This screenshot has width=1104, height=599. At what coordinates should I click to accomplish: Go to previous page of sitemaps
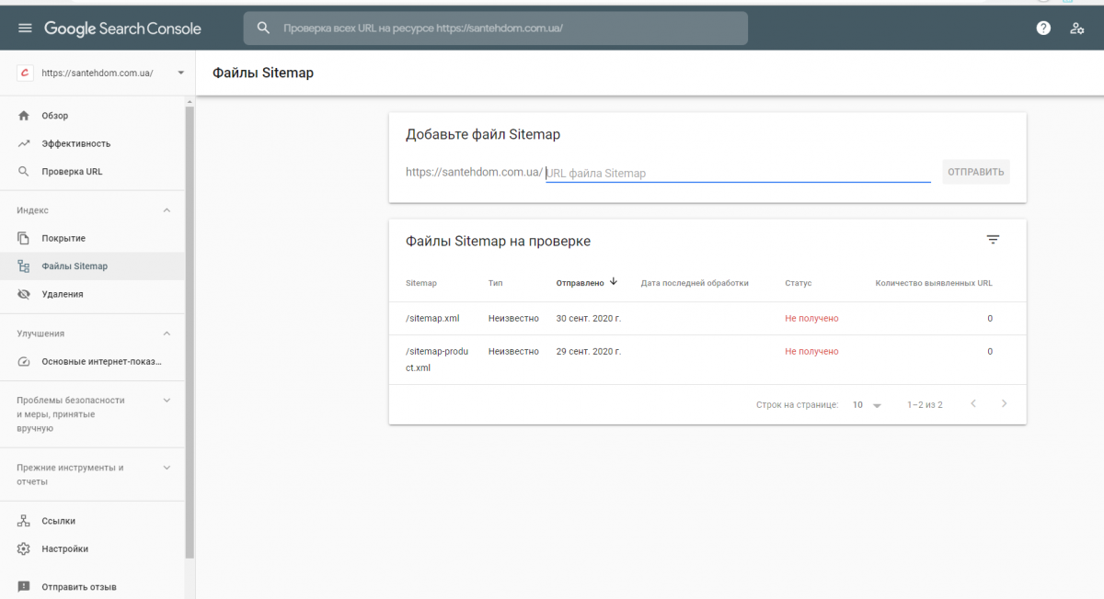(x=972, y=404)
